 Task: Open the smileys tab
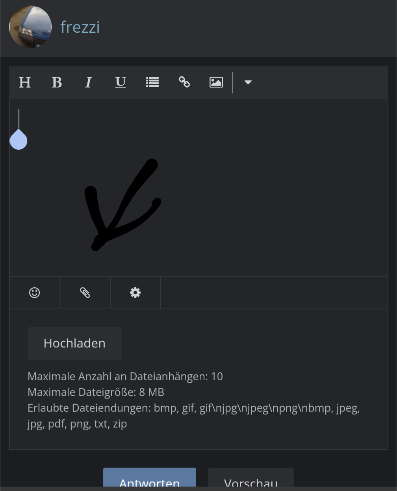(x=35, y=293)
